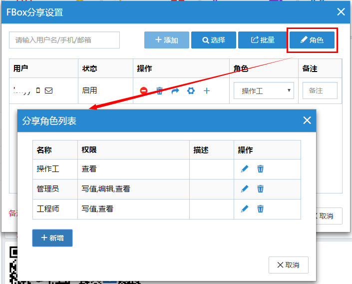The height and width of the screenshot is (284, 352).
Task: Click the 批量 batch button
Action: (x=262, y=40)
